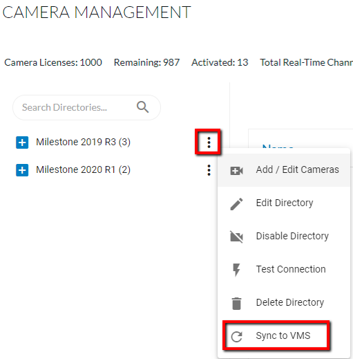Select Edit Directory from menu
The height and width of the screenshot is (359, 353).
[284, 203]
